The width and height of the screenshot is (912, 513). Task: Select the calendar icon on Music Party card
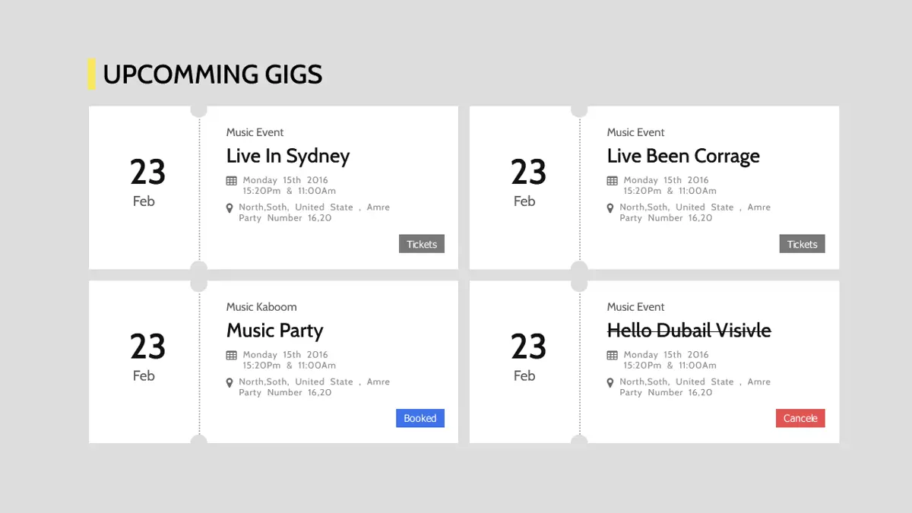tap(230, 354)
